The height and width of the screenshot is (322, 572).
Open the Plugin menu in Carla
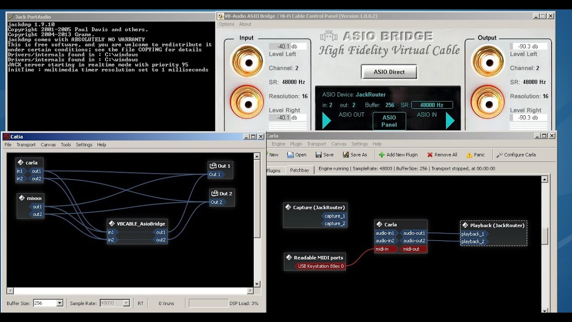tap(296, 144)
